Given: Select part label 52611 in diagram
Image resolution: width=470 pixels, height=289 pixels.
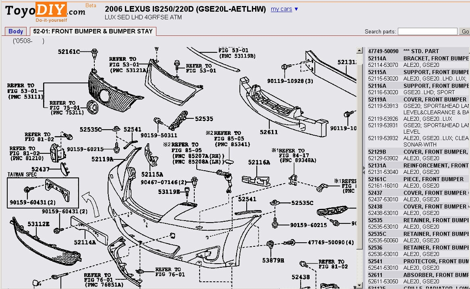Looking at the screenshot, I should coord(268,132).
